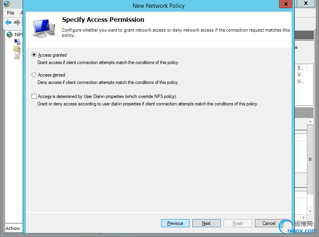The height and width of the screenshot is (237, 319).
Task: Click the 'S...' column header in background list
Action: coord(301,68)
